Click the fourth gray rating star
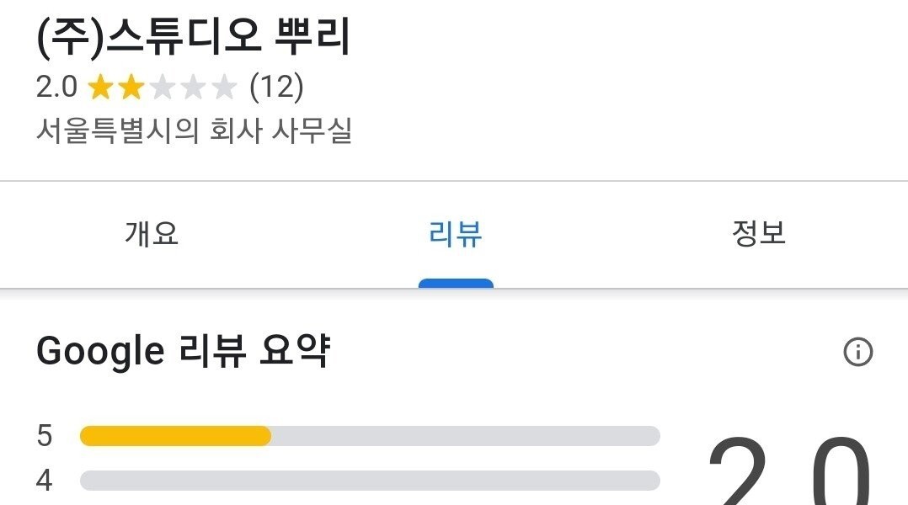Viewport: 908px width, 505px height. pos(193,87)
